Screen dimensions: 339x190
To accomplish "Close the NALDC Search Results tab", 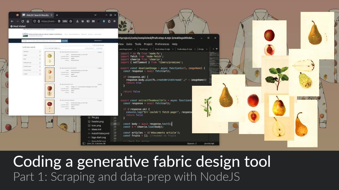I will pyautogui.click(x=51, y=15).
